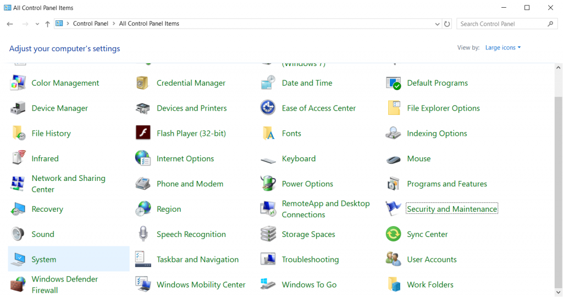Expand breadcrumb chevron after Control Panel

point(114,24)
